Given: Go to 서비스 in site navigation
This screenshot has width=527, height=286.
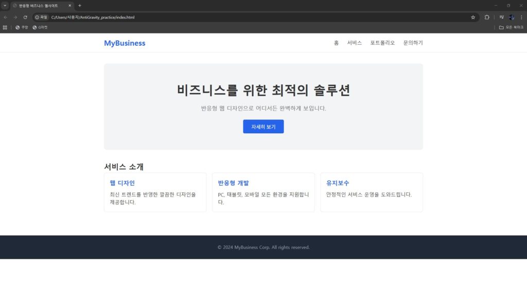Looking at the screenshot, I should coord(354,43).
